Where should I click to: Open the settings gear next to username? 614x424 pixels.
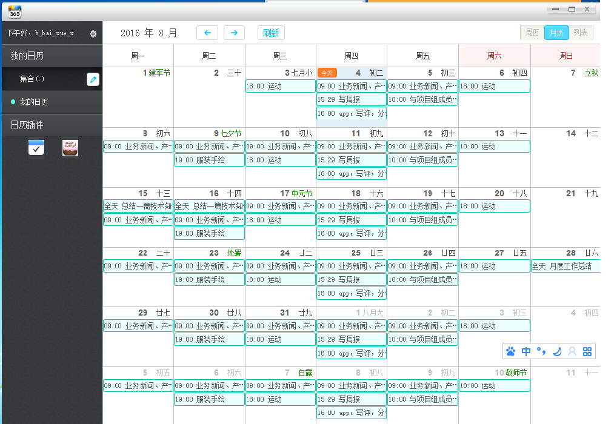(x=93, y=34)
